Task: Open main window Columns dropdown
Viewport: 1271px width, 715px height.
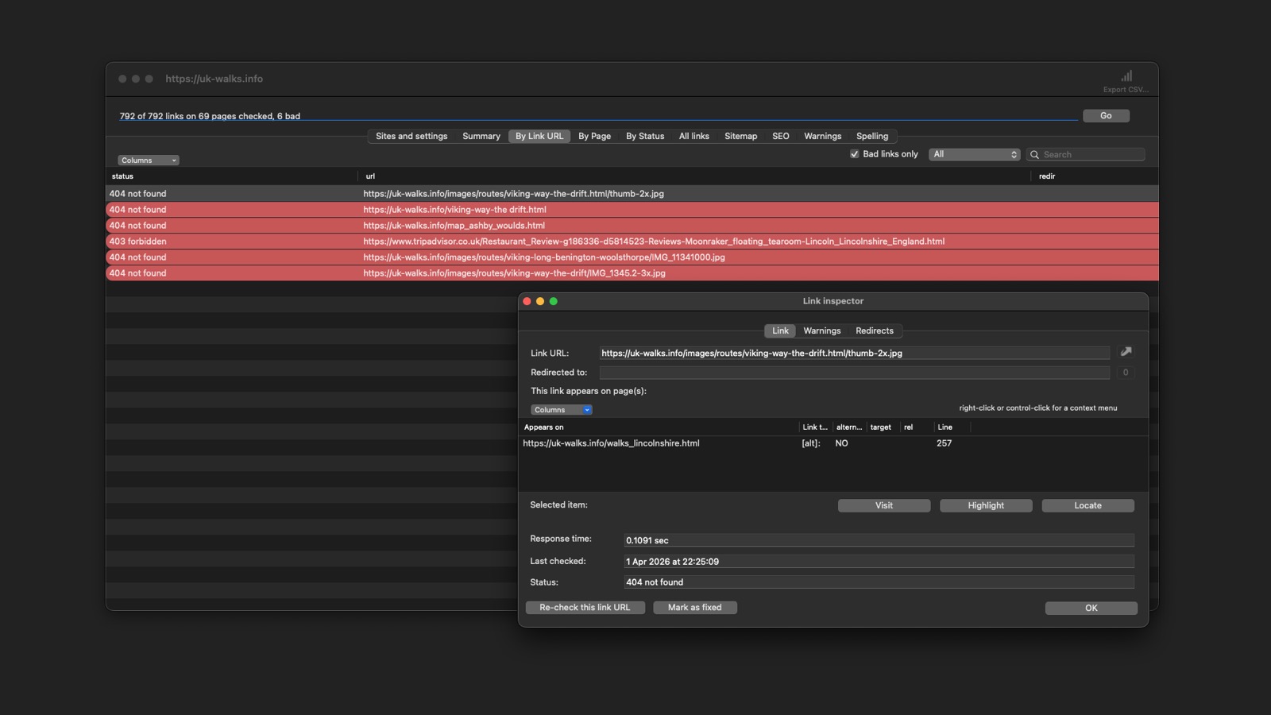Action: (x=149, y=160)
